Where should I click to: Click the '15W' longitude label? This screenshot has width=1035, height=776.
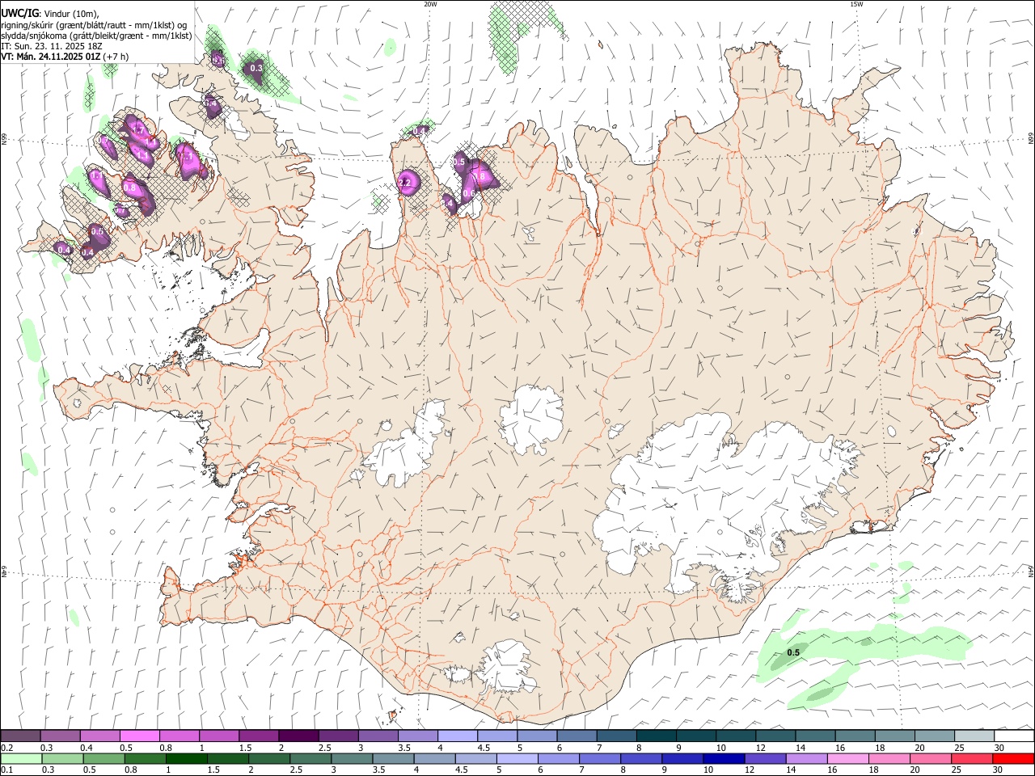(856, 4)
